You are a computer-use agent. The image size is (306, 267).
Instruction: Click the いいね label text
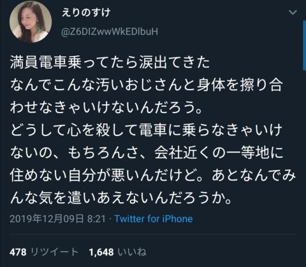pos(132,252)
